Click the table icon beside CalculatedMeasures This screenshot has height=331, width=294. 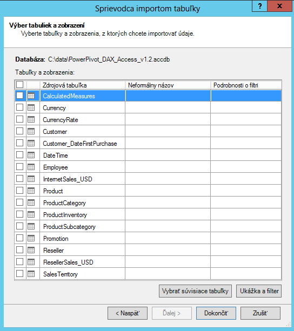(x=31, y=96)
